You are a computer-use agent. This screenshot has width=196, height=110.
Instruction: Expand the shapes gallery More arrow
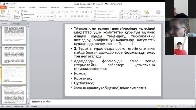click(x=139, y=17)
